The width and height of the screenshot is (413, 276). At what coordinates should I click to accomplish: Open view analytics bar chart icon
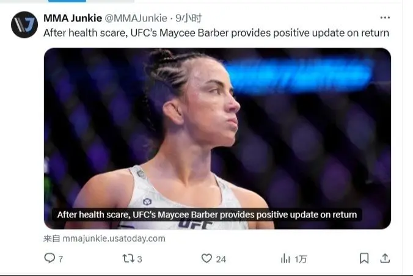[285, 258]
